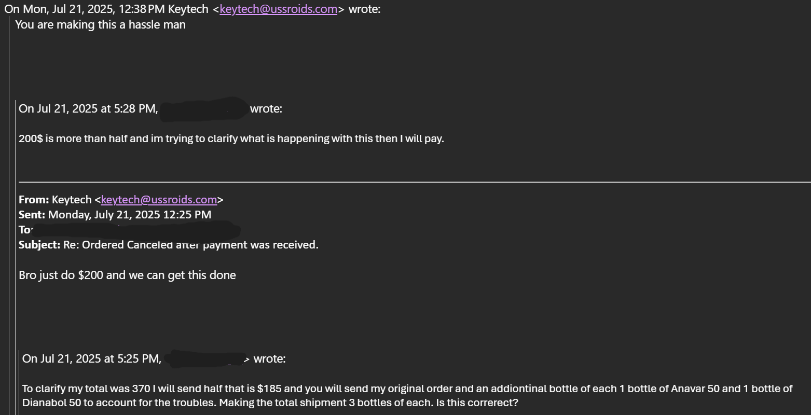Open the keytech@ussroids.com link in the top header
The height and width of the screenshot is (415, 811).
278,9
